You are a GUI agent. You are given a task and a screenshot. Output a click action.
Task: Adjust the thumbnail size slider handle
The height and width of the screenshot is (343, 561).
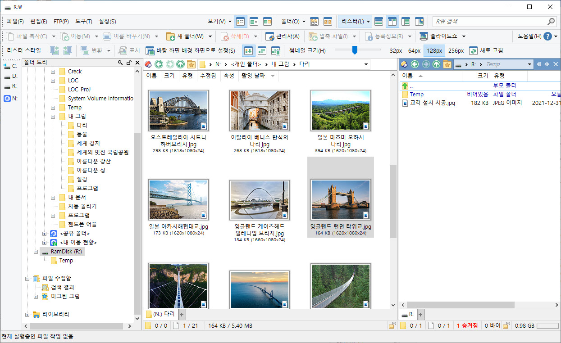[x=355, y=50]
